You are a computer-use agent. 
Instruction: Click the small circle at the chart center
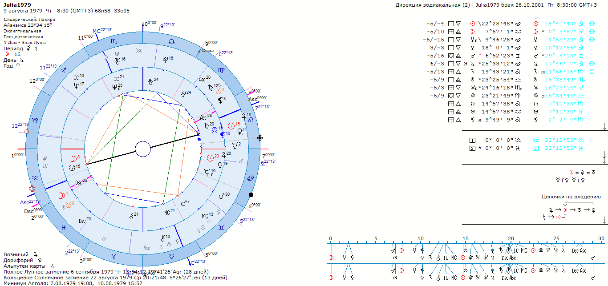point(143,149)
